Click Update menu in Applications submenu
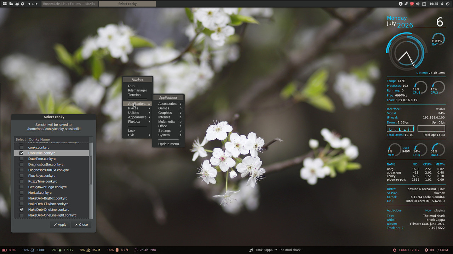The width and height of the screenshot is (453, 254). point(168,144)
